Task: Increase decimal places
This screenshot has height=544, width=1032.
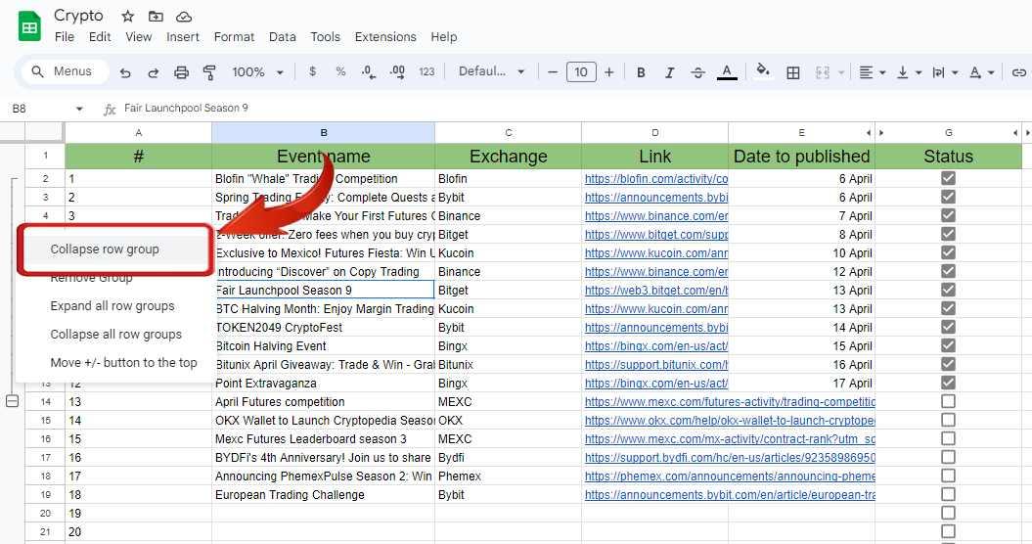Action: [x=397, y=71]
